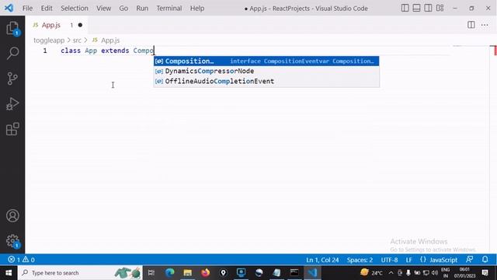The image size is (497, 280).
Task: Choose the OfflineAudioCompletionEvent suggestion
Action: coord(266,81)
